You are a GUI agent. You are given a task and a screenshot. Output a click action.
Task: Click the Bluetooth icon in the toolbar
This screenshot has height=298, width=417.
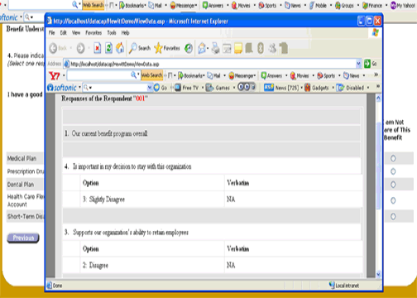pos(261,48)
